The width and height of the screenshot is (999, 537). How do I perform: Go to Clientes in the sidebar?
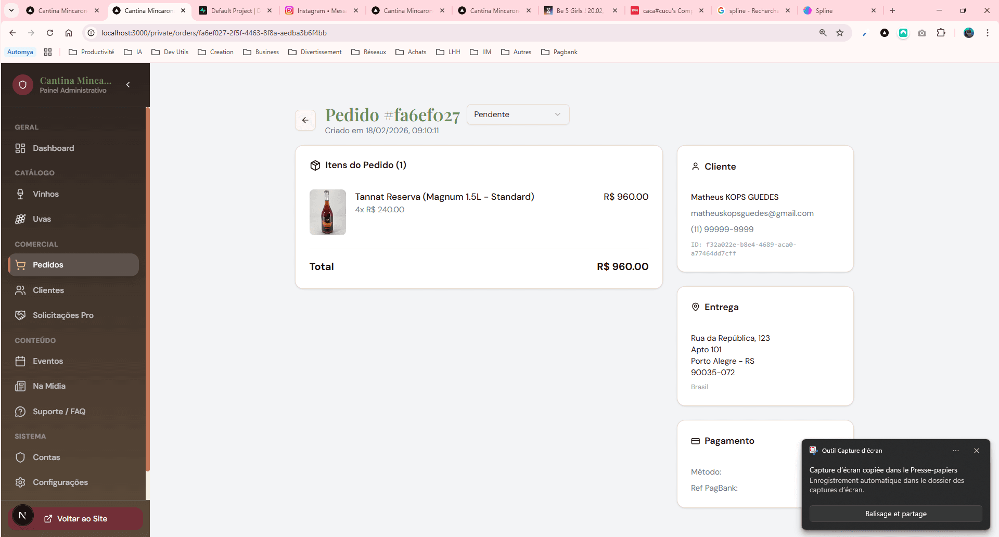pyautogui.click(x=48, y=290)
